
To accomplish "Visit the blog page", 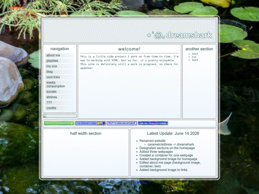I will pyautogui.click(x=59, y=71).
